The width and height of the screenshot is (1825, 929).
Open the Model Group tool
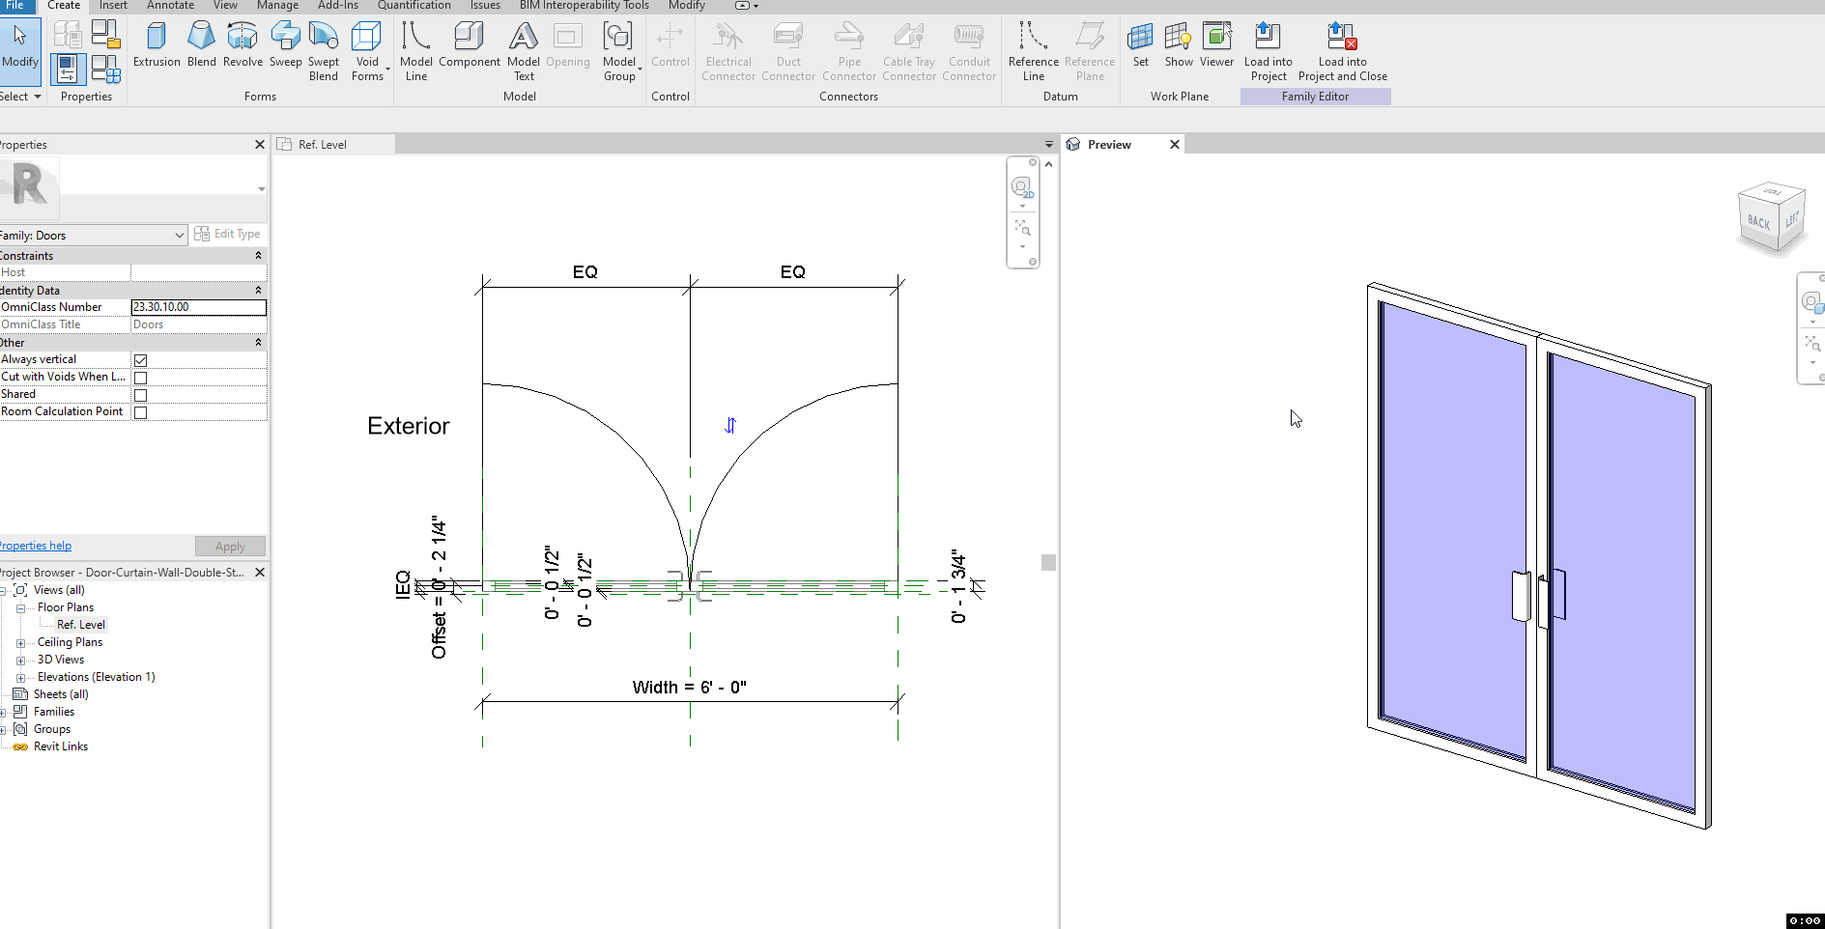click(x=619, y=52)
